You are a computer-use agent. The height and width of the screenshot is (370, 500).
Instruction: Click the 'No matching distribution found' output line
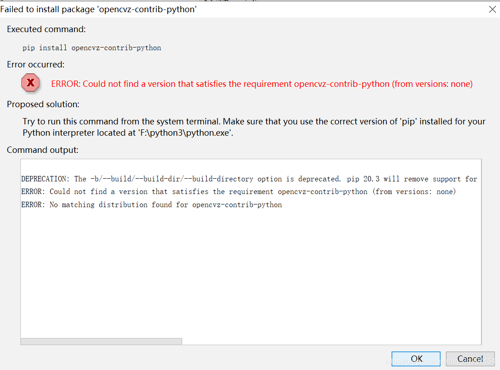point(152,204)
